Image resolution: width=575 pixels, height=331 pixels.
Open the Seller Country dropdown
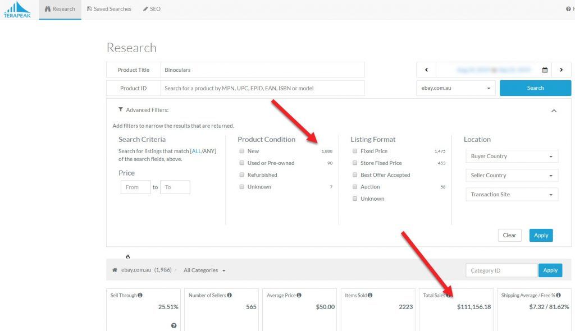(512, 175)
